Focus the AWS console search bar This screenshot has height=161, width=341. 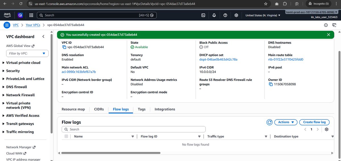97,15
